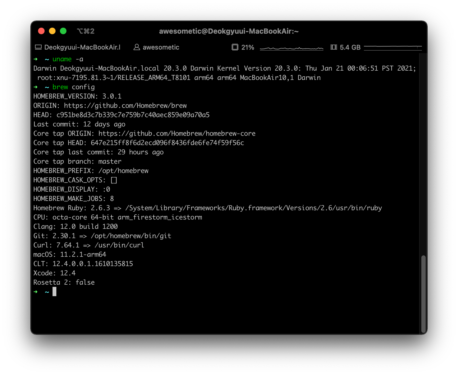Click the 5.4 GB memory value
Image resolution: width=458 pixels, height=375 pixels.
click(350, 47)
